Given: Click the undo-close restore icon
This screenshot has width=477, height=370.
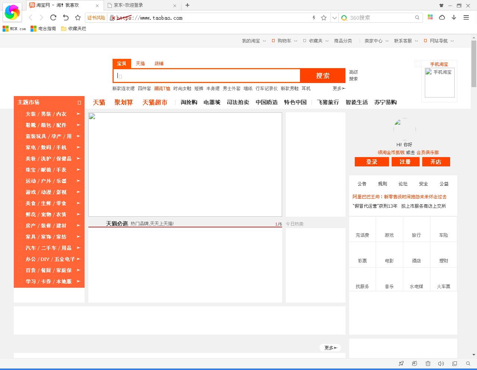Looking at the screenshot, I should pos(66,17).
